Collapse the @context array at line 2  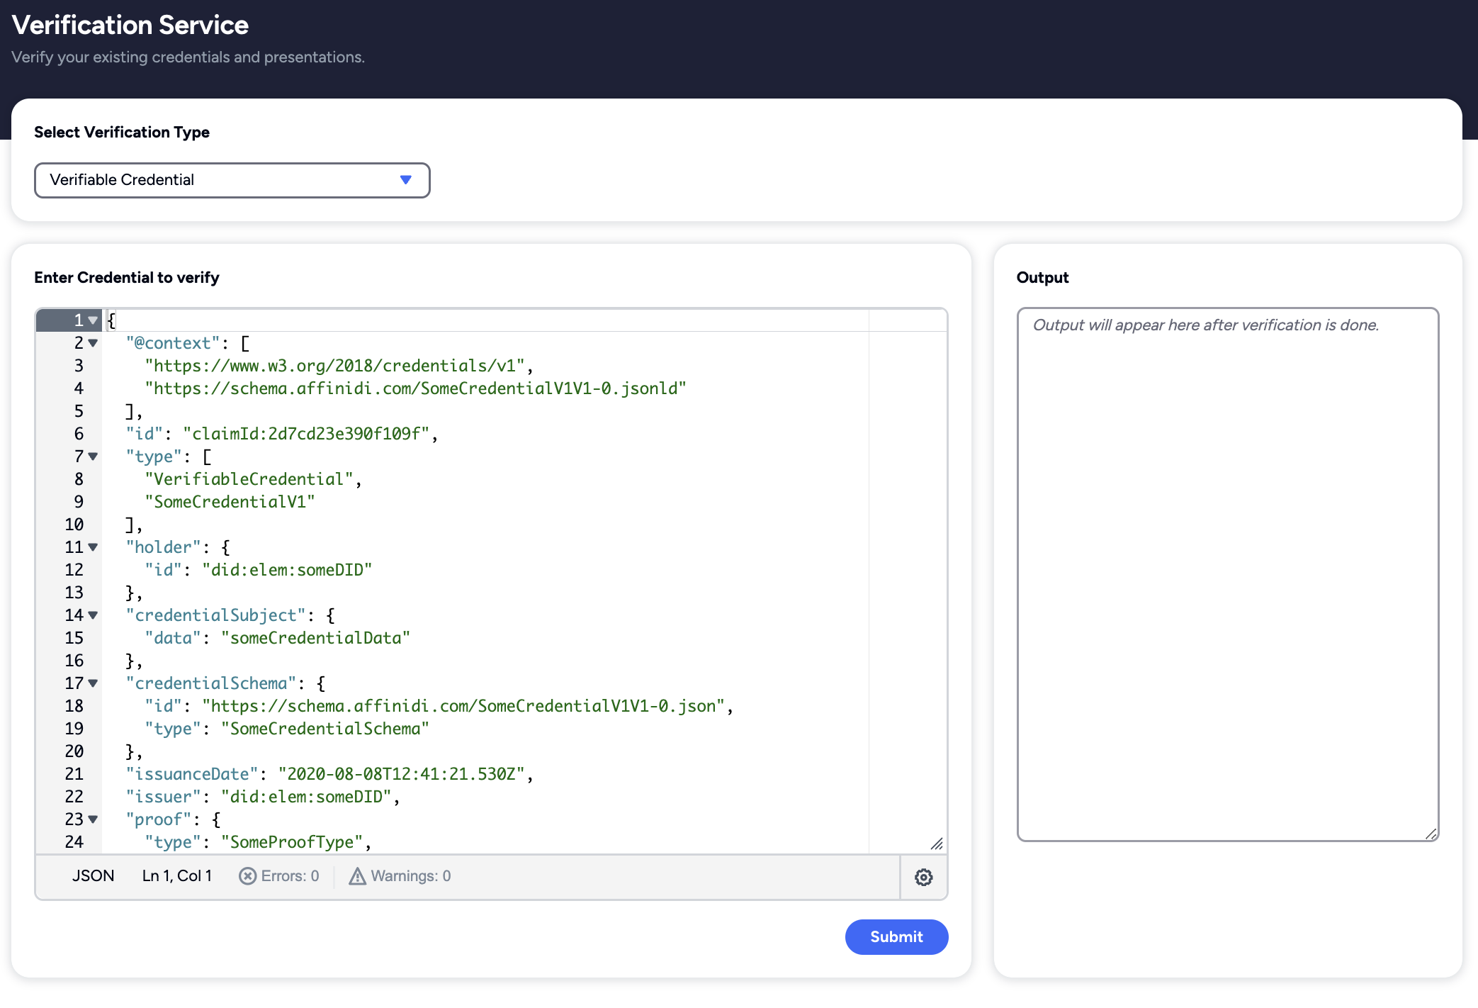coord(93,343)
